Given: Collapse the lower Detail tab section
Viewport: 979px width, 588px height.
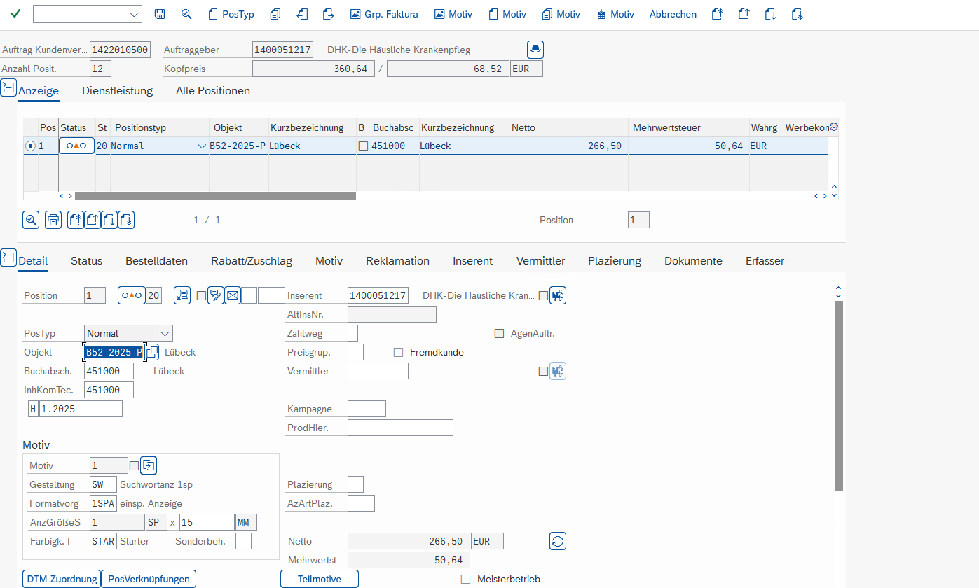Looking at the screenshot, I should [8, 257].
